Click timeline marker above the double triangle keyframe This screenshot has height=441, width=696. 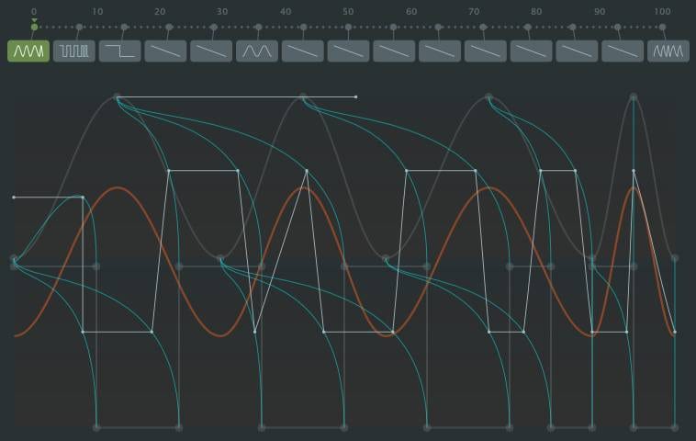coord(258,27)
